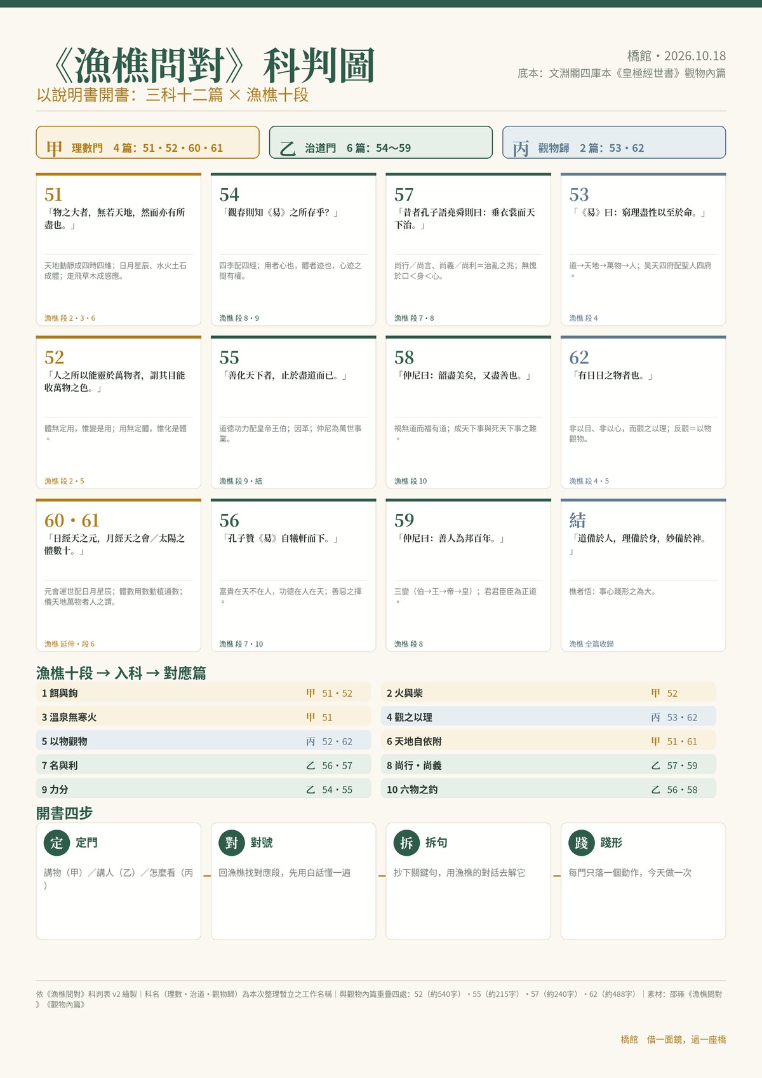Click the heading 開書四步
Viewport: 762px width, 1078px height.
65,813
